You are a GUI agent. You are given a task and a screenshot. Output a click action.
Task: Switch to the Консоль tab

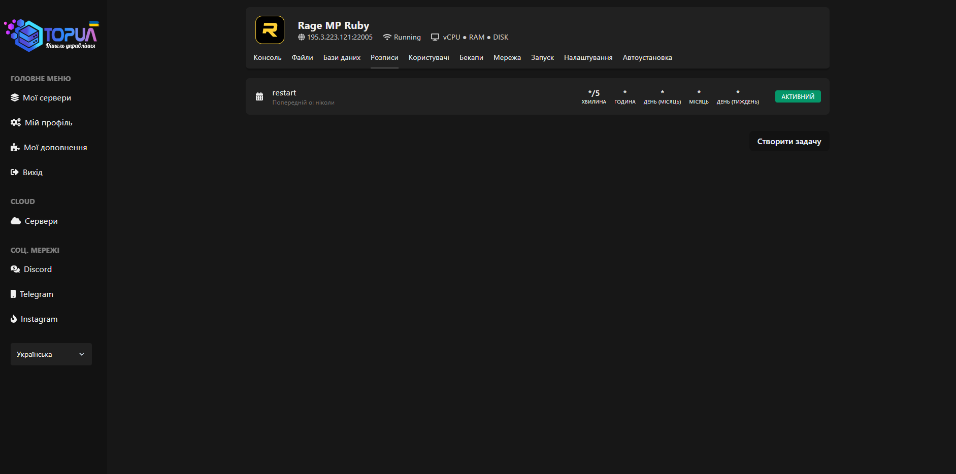pos(268,58)
